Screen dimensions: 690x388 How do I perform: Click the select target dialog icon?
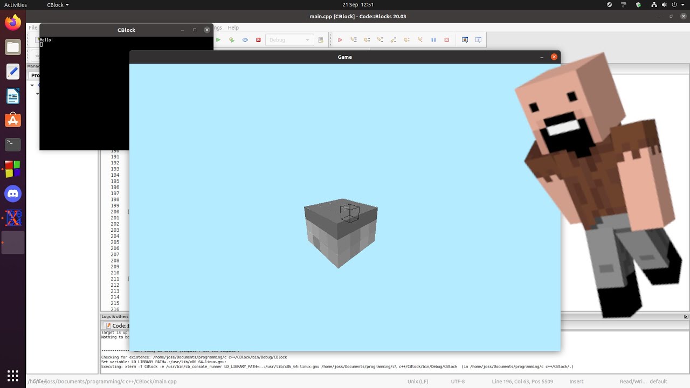pyautogui.click(x=321, y=40)
